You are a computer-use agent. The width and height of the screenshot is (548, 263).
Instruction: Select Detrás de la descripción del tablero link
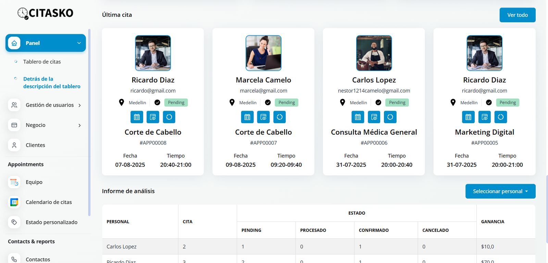[52, 83]
